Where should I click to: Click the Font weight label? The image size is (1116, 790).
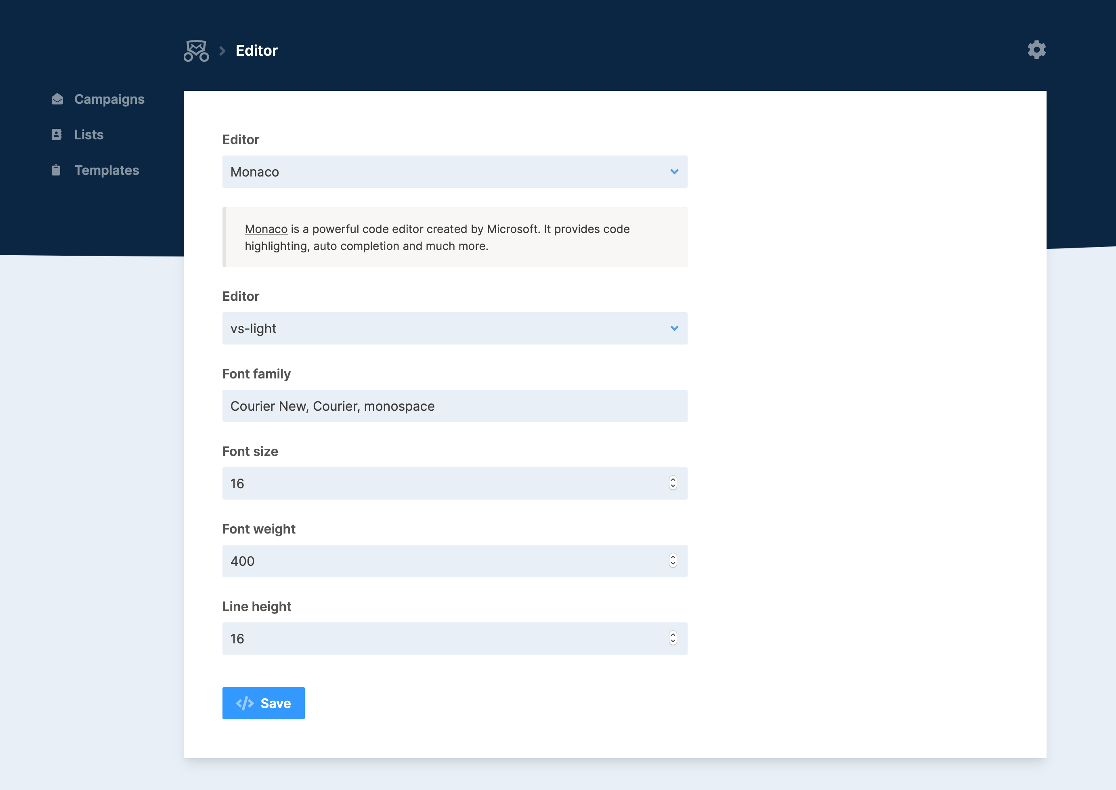(x=259, y=529)
